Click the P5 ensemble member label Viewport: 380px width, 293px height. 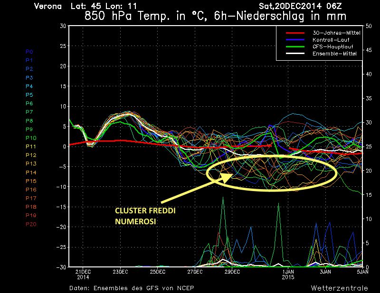[29, 95]
